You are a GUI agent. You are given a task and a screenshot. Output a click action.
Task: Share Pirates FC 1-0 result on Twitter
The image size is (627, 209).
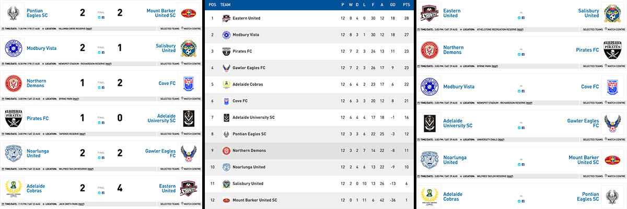(99, 122)
